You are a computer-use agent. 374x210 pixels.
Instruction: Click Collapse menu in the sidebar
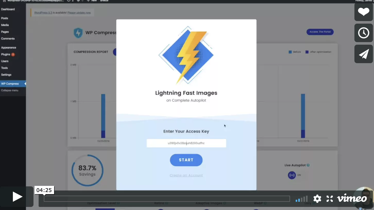tap(10, 90)
